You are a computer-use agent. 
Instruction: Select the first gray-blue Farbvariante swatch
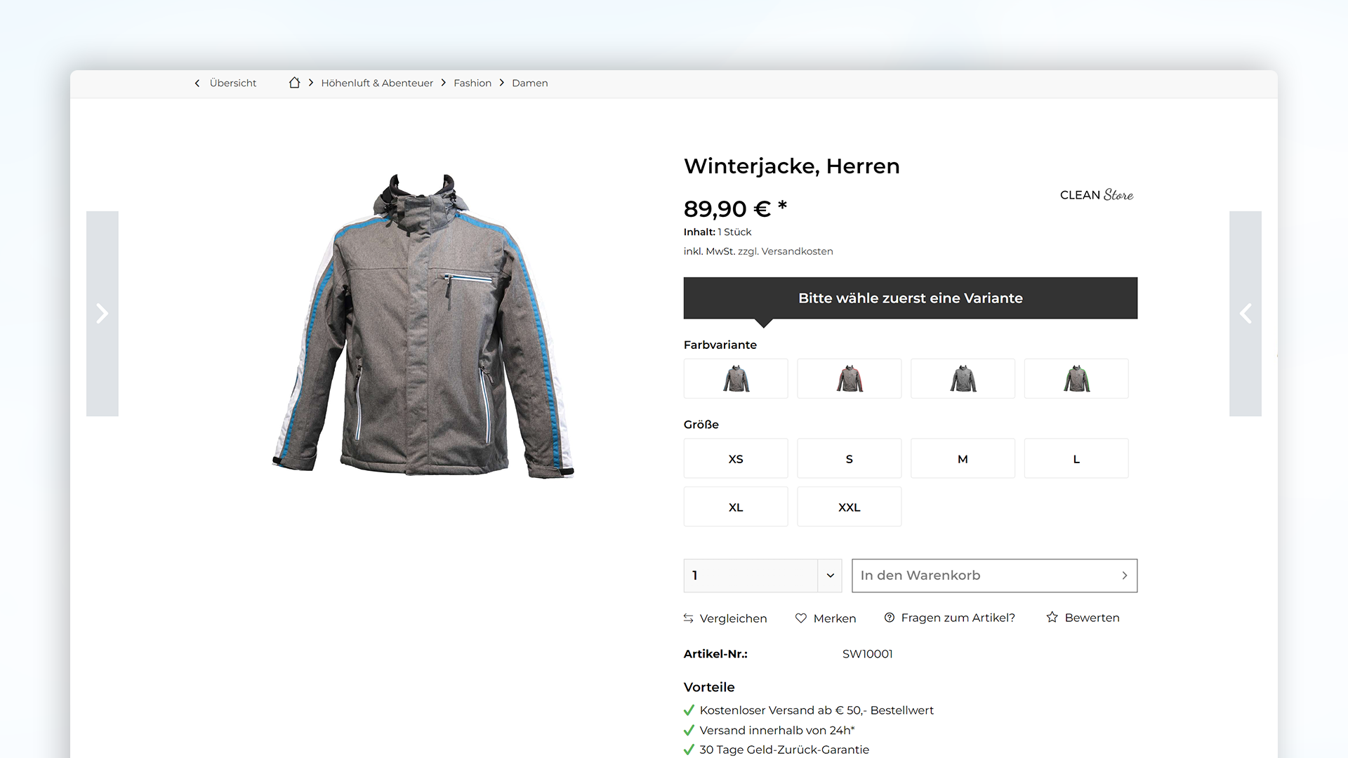point(734,378)
